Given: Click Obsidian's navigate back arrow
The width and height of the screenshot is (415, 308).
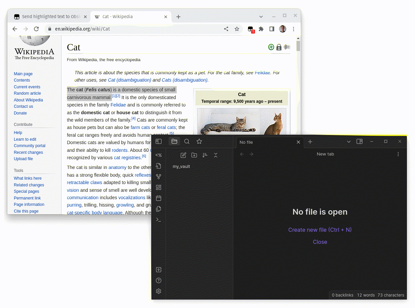Looking at the screenshot, I should (242, 154).
